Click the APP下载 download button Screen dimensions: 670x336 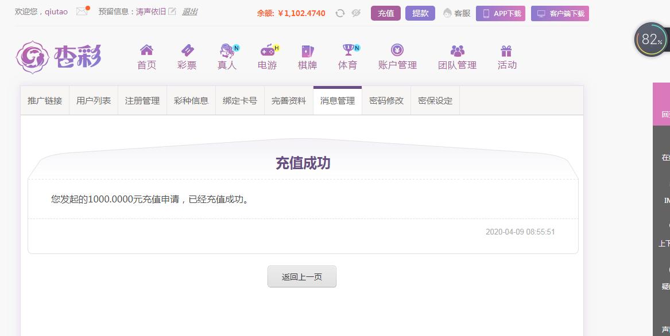(501, 13)
